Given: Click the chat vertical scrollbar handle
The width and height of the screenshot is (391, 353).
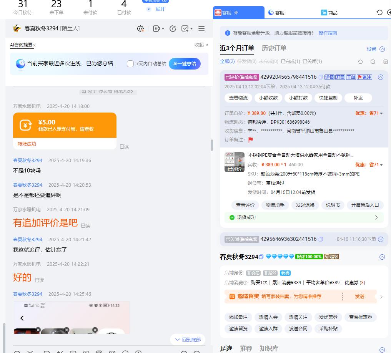Looking at the screenshot, I should (211, 145).
